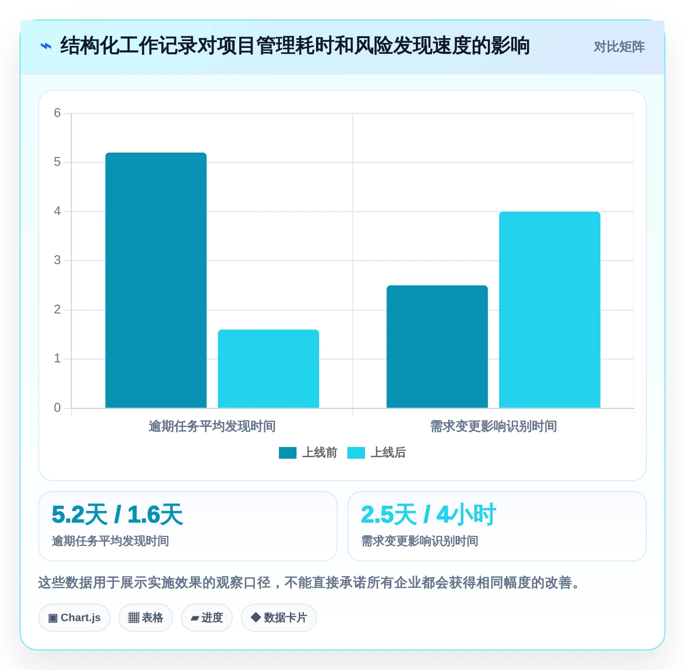The image size is (685, 670).
Task: Click the lightning bolt icon beside title
Action: (x=46, y=46)
